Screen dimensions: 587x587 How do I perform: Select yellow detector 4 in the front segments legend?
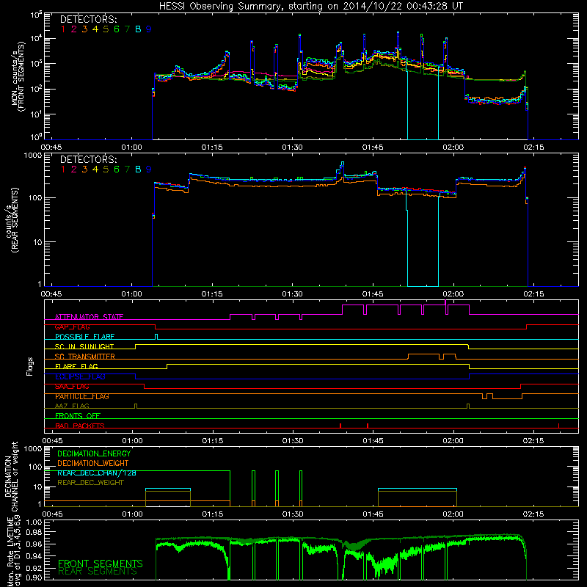(x=95, y=29)
